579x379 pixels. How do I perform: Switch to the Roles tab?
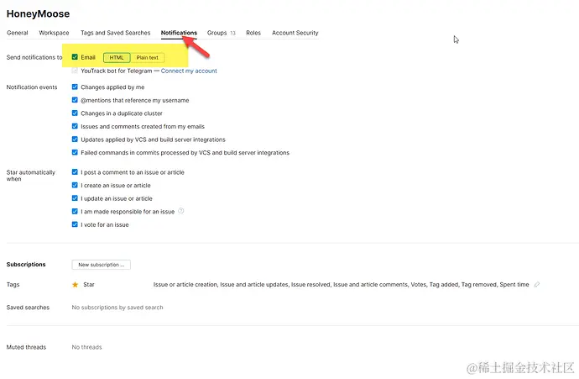(253, 33)
